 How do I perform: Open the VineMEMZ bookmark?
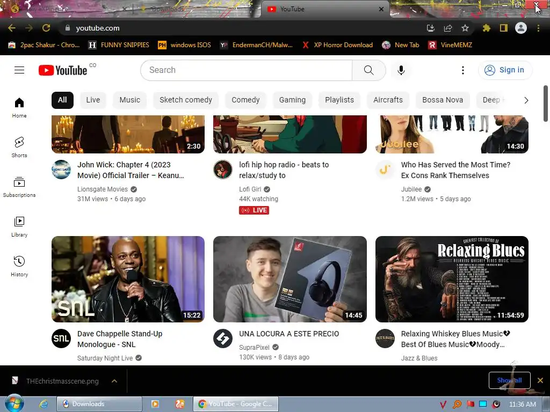tap(451, 45)
